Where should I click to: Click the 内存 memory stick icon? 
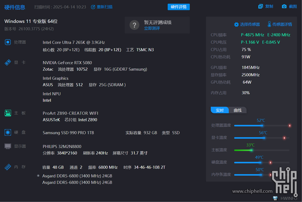(x=8, y=167)
